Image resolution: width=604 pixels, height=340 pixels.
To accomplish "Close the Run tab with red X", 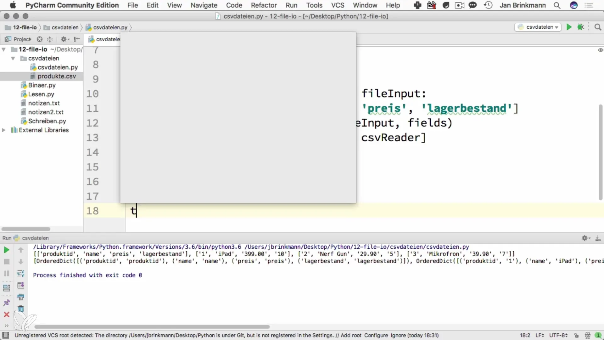I will tap(6, 314).
